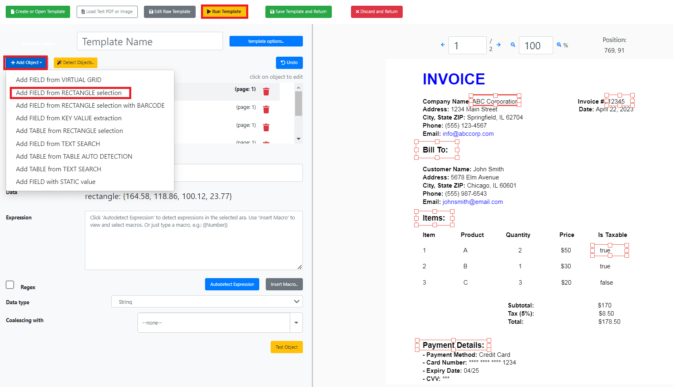Go to next page arrow icon
Image resolution: width=673 pixels, height=387 pixels.
[x=499, y=45]
